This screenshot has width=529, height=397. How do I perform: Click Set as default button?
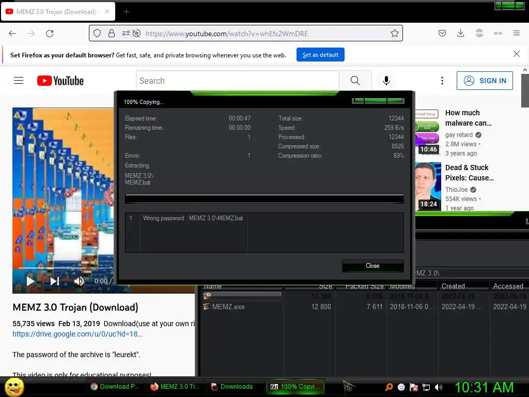click(320, 55)
